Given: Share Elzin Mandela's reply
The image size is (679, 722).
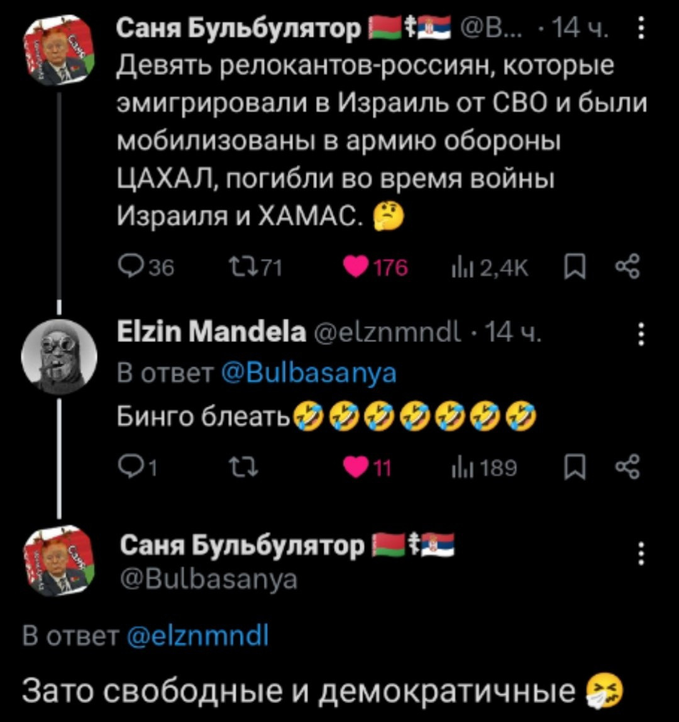Looking at the screenshot, I should pyautogui.click(x=631, y=468).
